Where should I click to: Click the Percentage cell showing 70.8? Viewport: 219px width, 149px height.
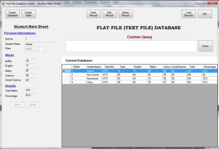[210, 79]
